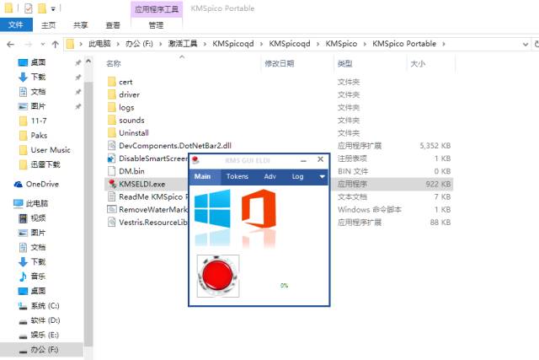
Task: Select 此电脑 in navigation pane
Action: tap(37, 203)
